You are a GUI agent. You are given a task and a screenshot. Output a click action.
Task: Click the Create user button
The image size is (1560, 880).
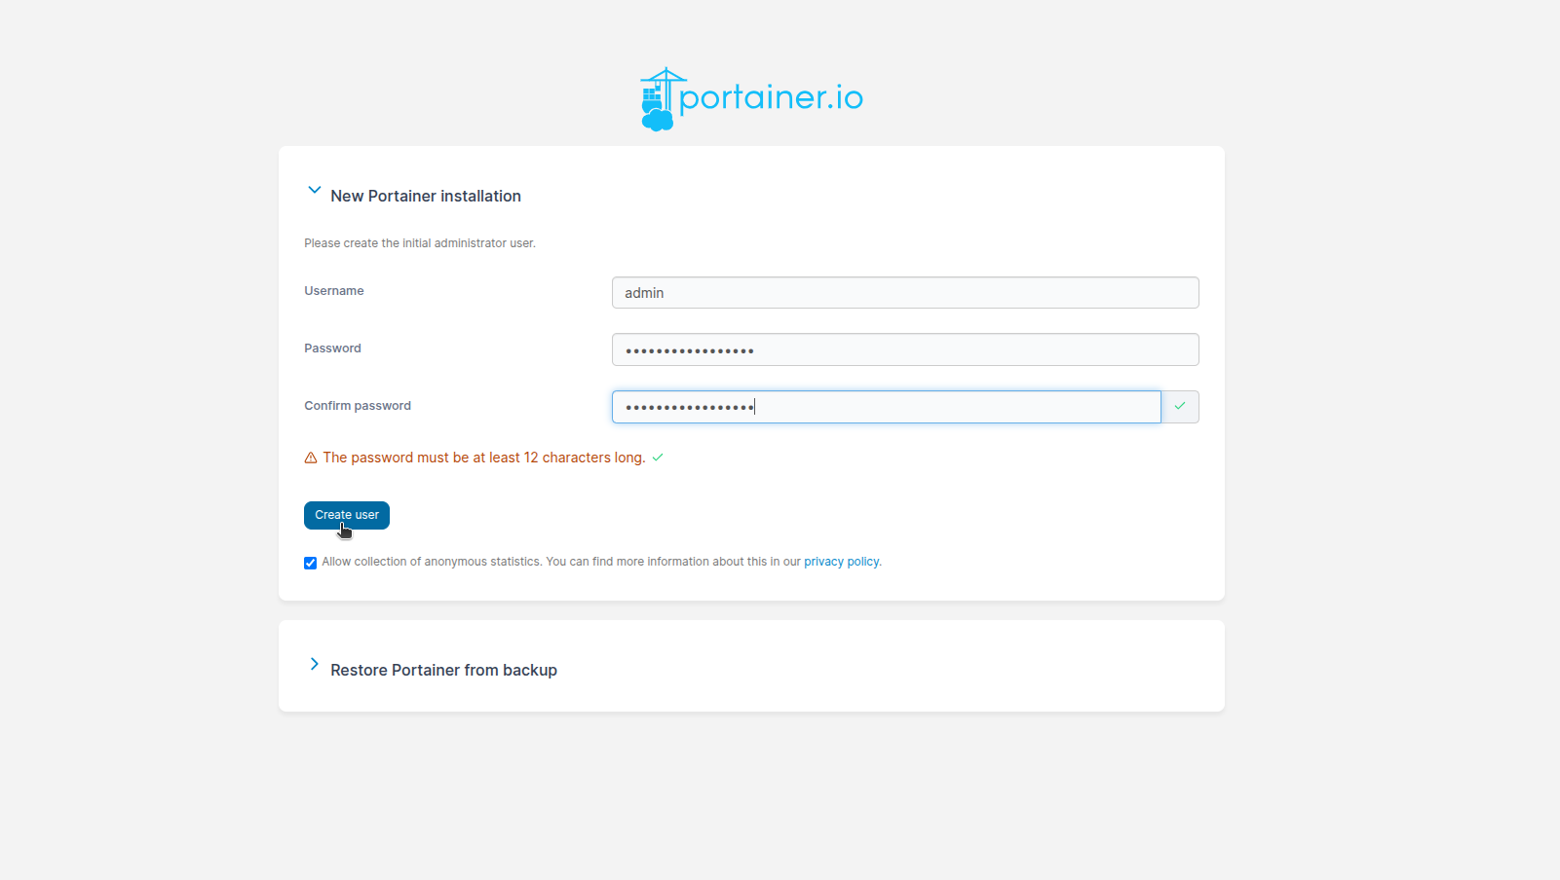click(347, 515)
